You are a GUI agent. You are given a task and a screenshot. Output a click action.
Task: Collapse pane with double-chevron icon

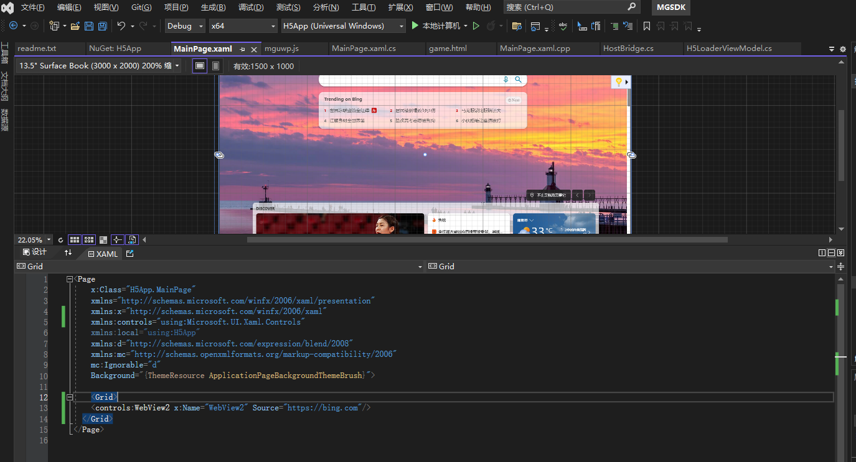[x=841, y=253]
